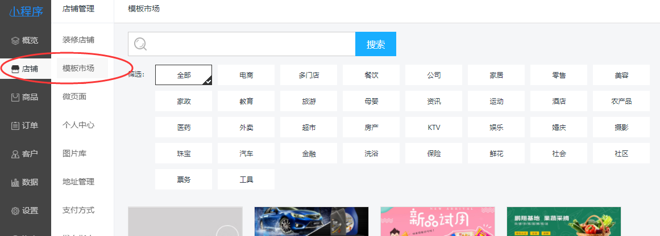
Task: Filter templates by 超市
Action: pyautogui.click(x=309, y=127)
